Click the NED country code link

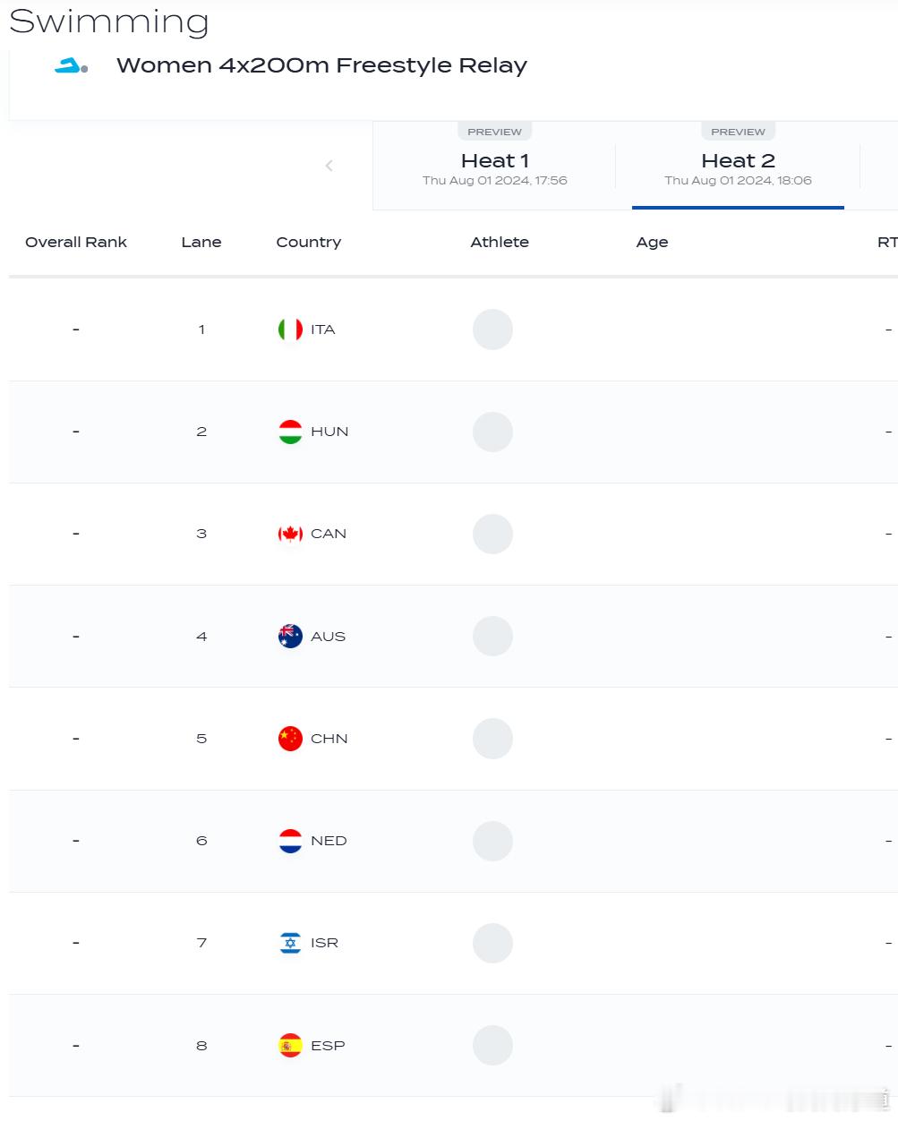point(329,841)
